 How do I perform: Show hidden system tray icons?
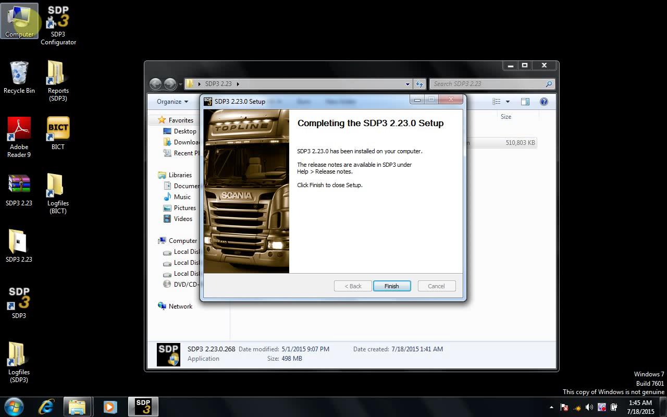551,407
